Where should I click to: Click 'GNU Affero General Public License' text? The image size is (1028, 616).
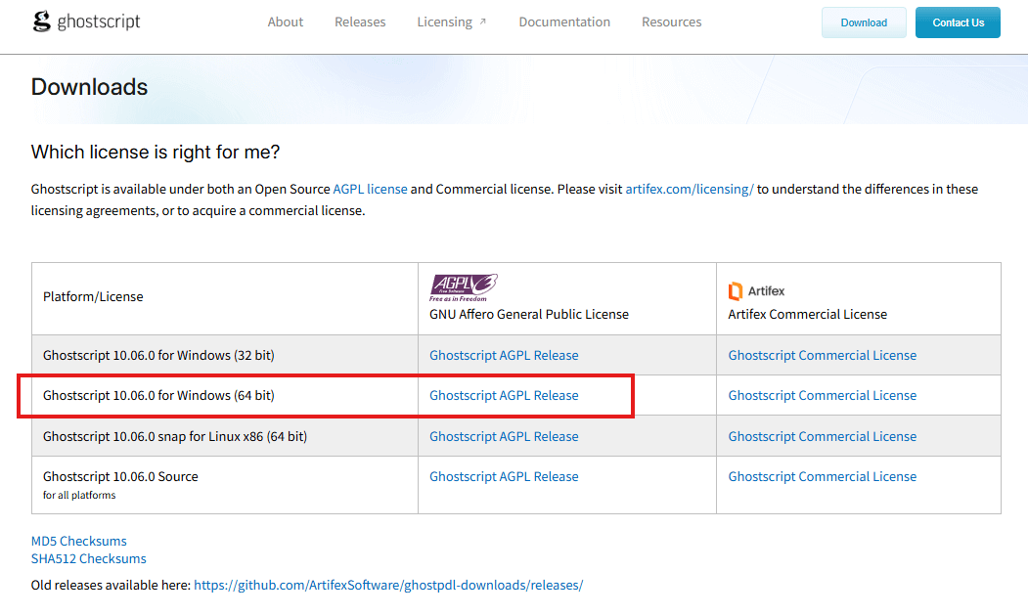(528, 315)
